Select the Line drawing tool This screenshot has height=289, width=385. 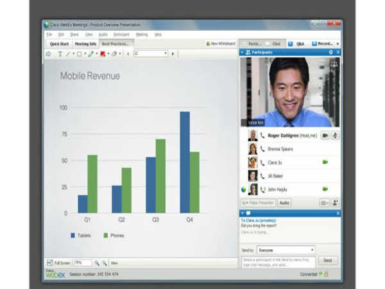(x=68, y=53)
